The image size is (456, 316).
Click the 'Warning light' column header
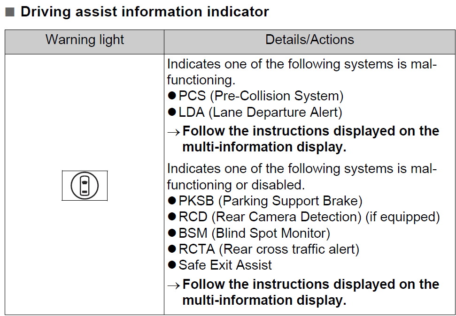85,39
